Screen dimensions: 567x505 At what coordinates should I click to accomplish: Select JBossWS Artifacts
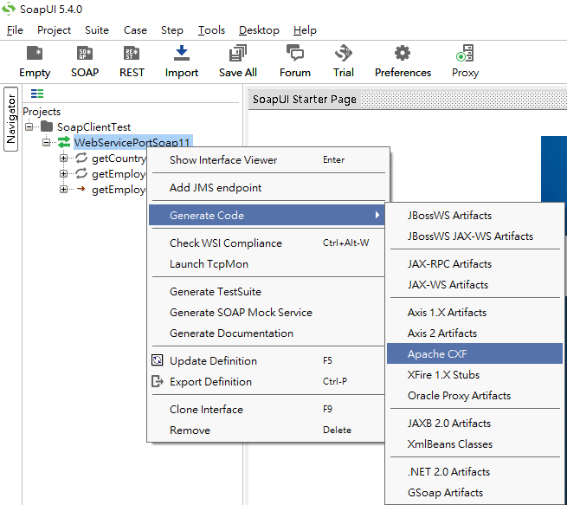tap(474, 215)
